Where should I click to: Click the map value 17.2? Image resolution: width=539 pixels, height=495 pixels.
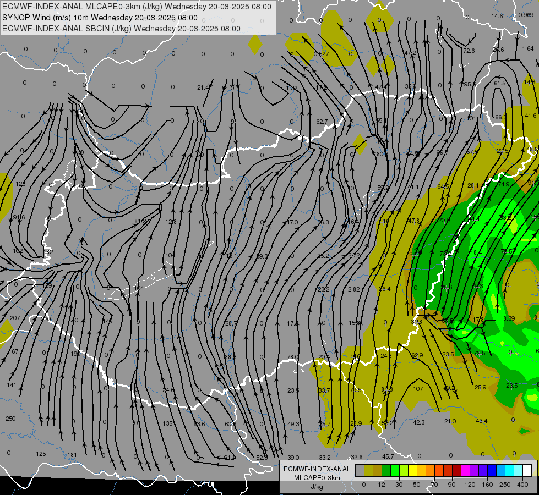(322, 87)
